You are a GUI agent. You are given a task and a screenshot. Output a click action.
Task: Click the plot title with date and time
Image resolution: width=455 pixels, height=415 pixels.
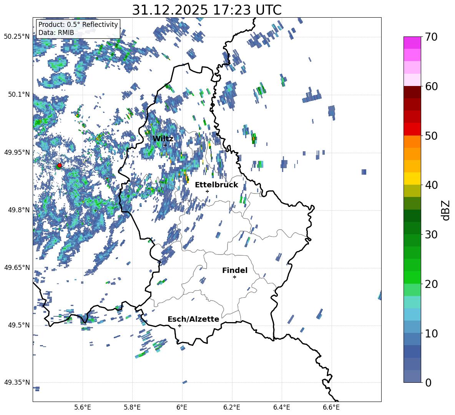coord(207,10)
